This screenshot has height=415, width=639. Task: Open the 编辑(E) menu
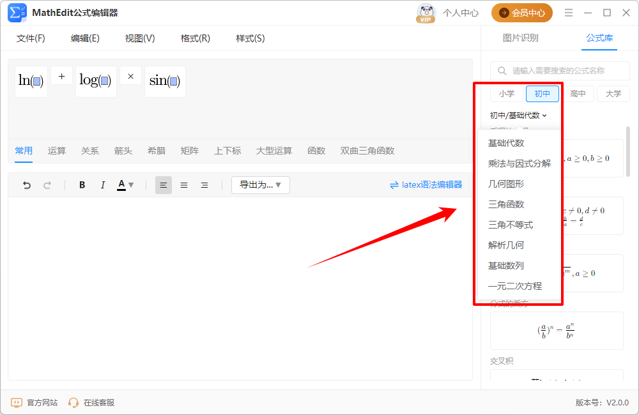pos(85,38)
